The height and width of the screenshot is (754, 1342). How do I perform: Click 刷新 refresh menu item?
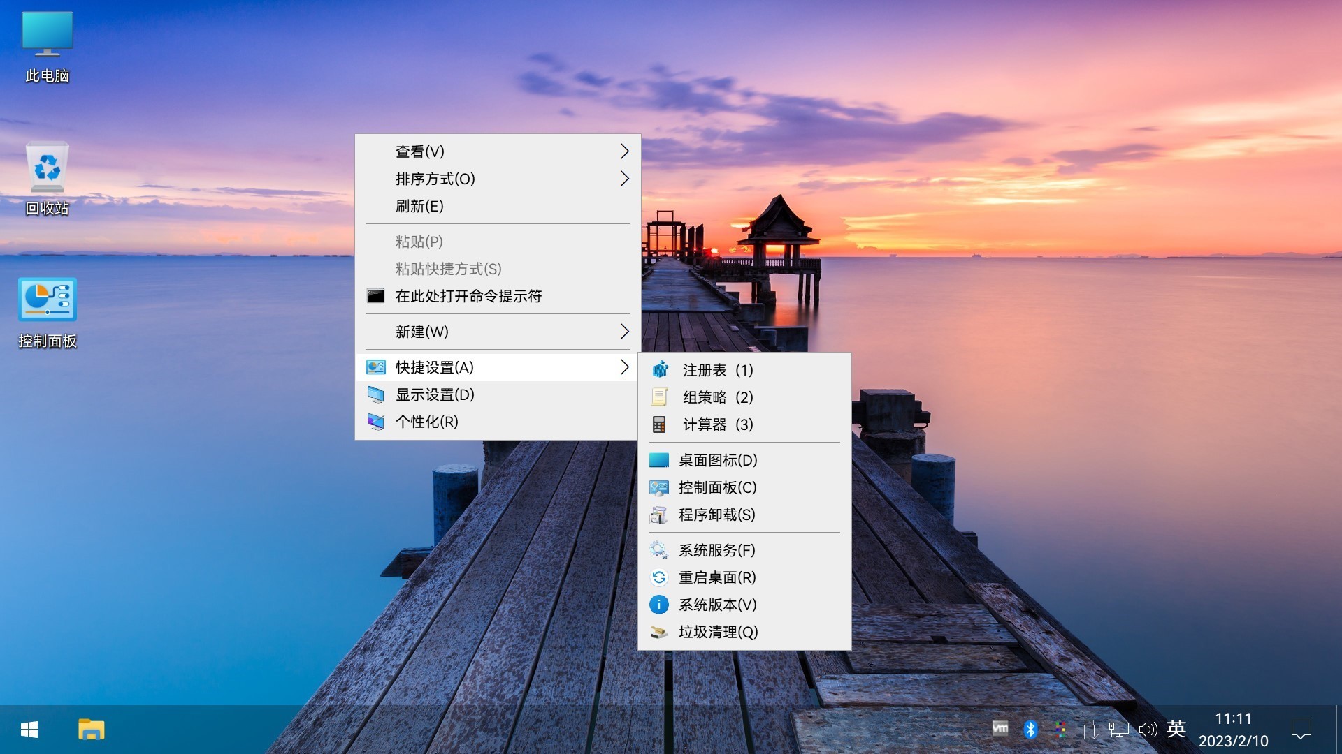pos(419,206)
